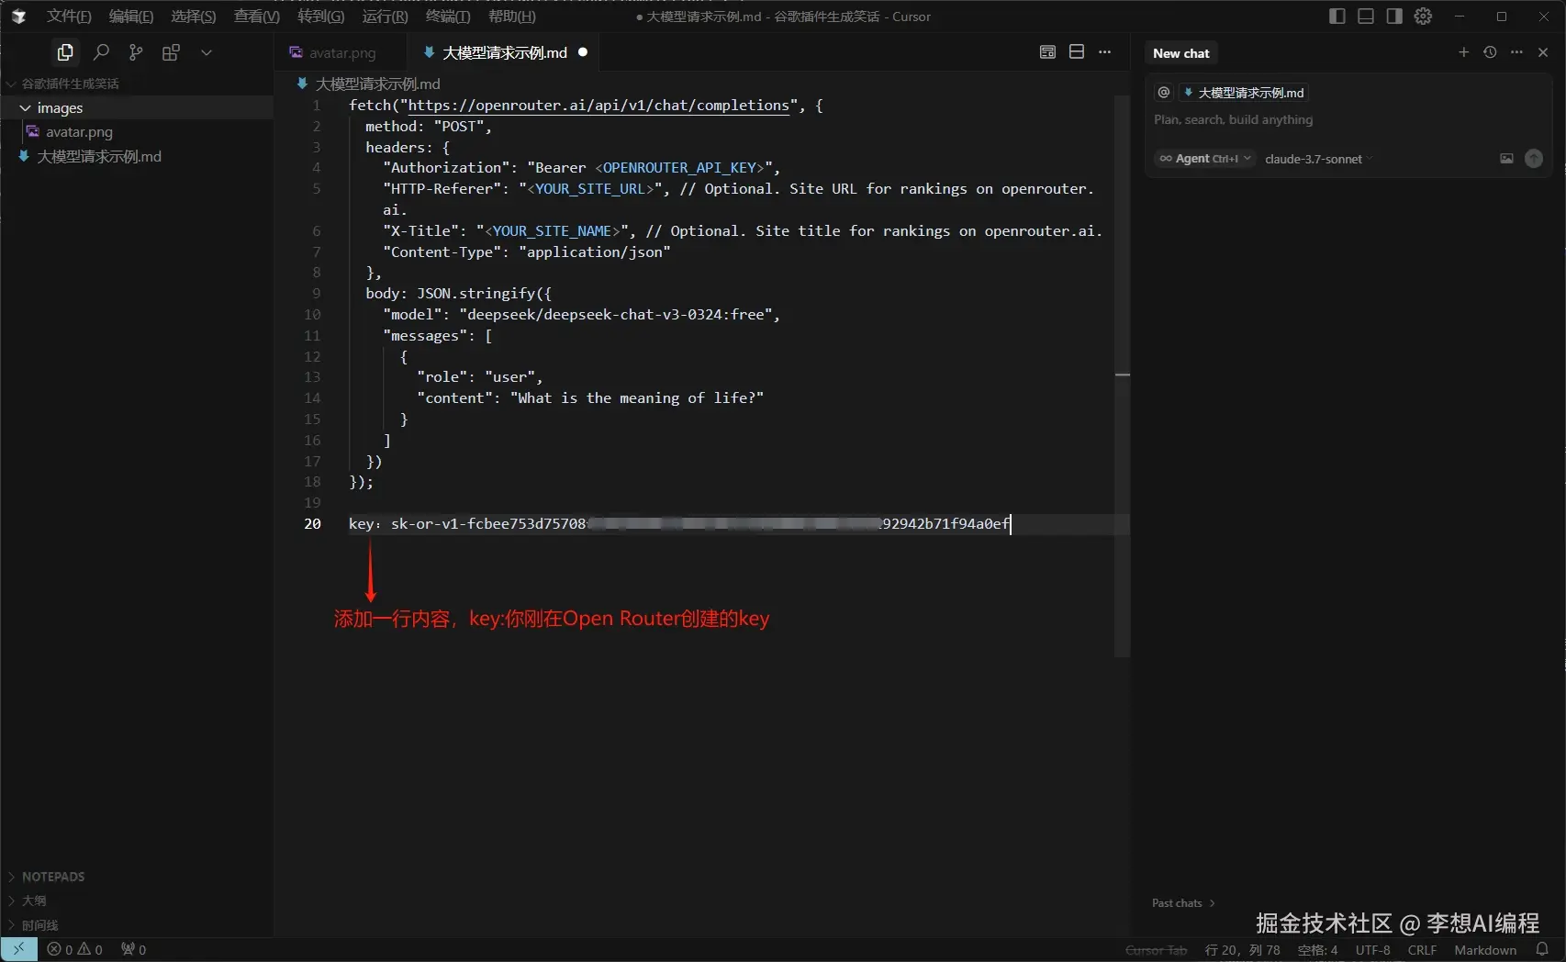Screen dimensions: 1566x962
Task: Open the 终端(T) menu
Action: pos(448,17)
